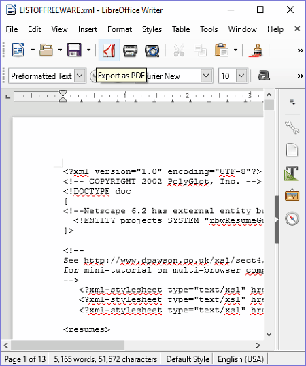Open the sidebar Page deck icon
Screen dimensions: 306x366
[x=292, y=150]
